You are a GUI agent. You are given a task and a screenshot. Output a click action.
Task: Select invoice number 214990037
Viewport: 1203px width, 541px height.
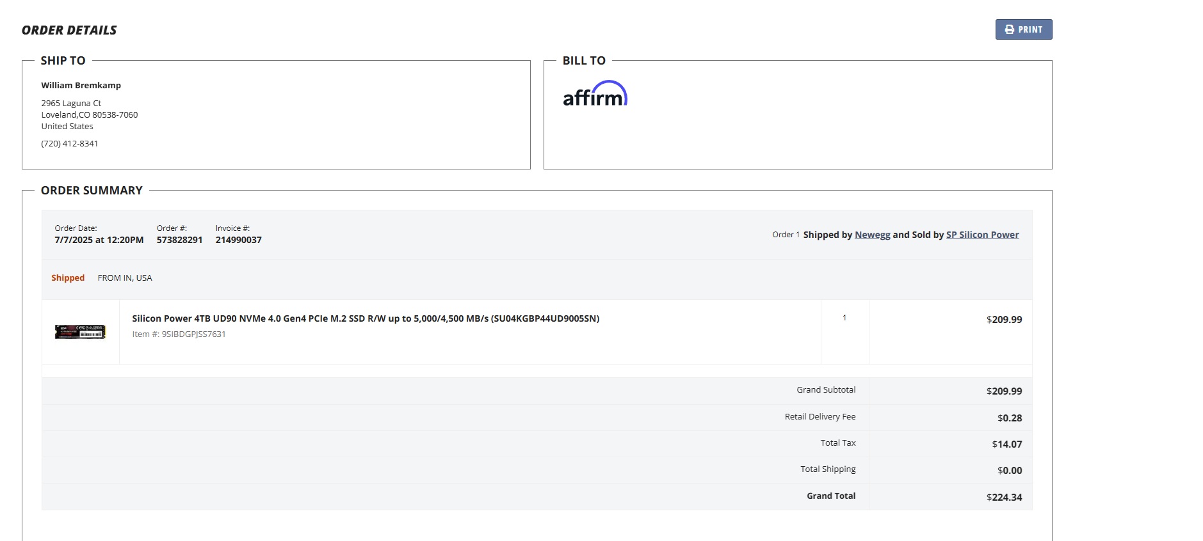(238, 240)
